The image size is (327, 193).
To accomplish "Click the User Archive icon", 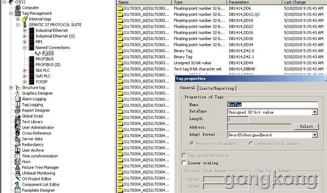I will tap(18, 150).
